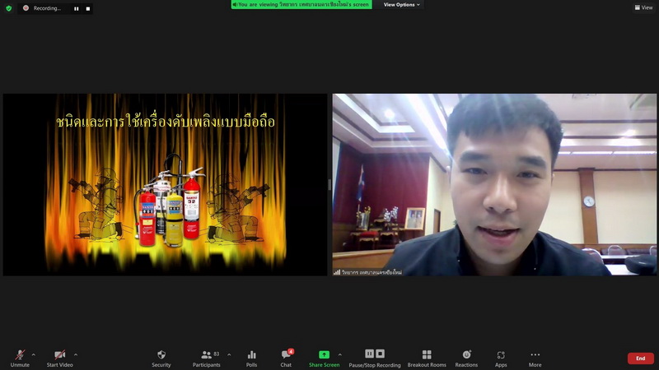Click the View layout button
The image size is (659, 370).
[643, 7]
